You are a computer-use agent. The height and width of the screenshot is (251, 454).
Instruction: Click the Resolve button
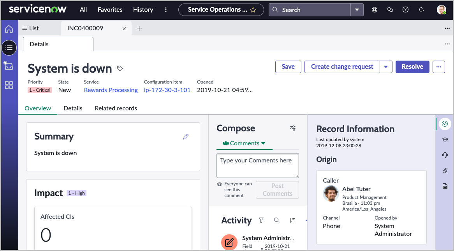click(x=412, y=66)
